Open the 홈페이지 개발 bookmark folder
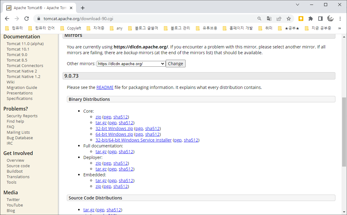This screenshot has width=347, height=215. click(x=238, y=28)
